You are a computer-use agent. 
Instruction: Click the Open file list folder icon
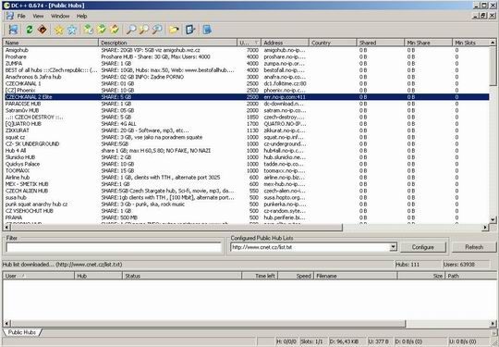(174, 30)
